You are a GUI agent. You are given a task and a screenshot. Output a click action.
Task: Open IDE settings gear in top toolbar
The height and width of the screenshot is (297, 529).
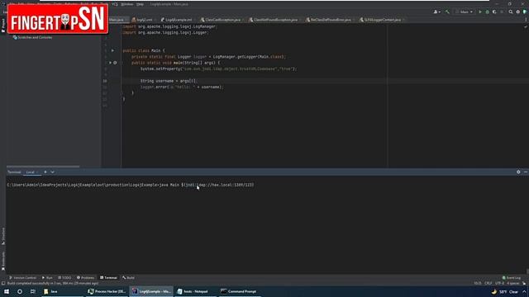(518, 12)
